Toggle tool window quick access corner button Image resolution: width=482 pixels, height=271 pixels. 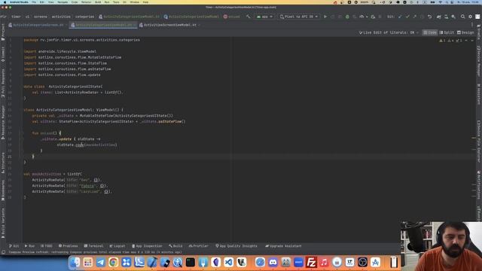pos(3,252)
